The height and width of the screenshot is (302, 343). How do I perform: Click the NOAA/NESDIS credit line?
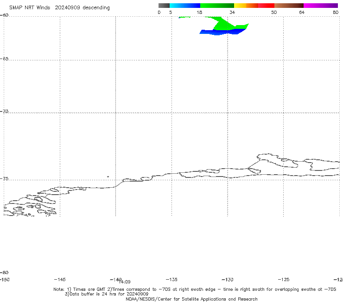coord(191,299)
